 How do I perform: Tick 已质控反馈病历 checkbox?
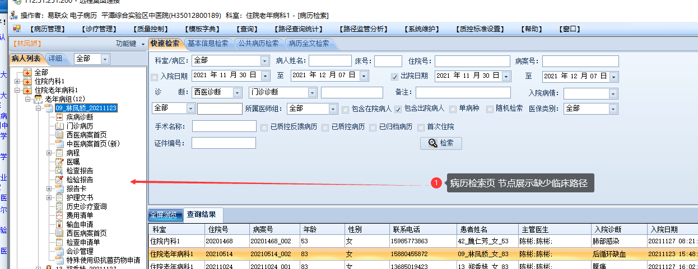click(x=264, y=128)
